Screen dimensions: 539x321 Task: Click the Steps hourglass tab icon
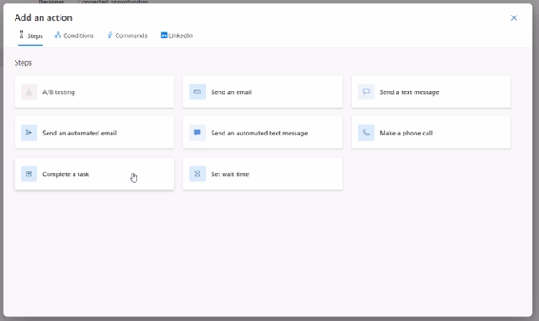22,35
